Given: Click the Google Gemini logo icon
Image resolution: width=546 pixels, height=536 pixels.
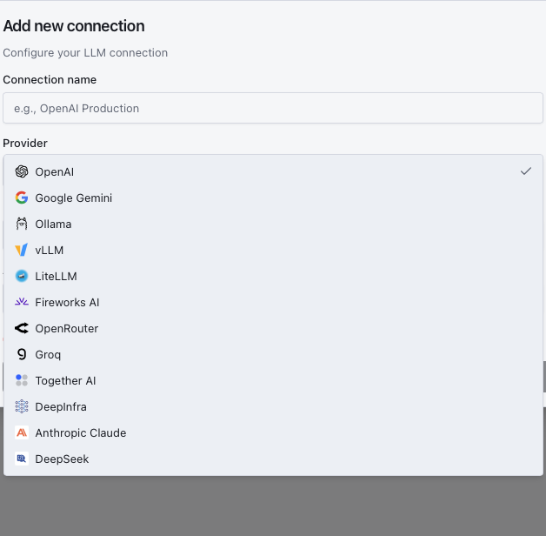Looking at the screenshot, I should pyautogui.click(x=22, y=198).
